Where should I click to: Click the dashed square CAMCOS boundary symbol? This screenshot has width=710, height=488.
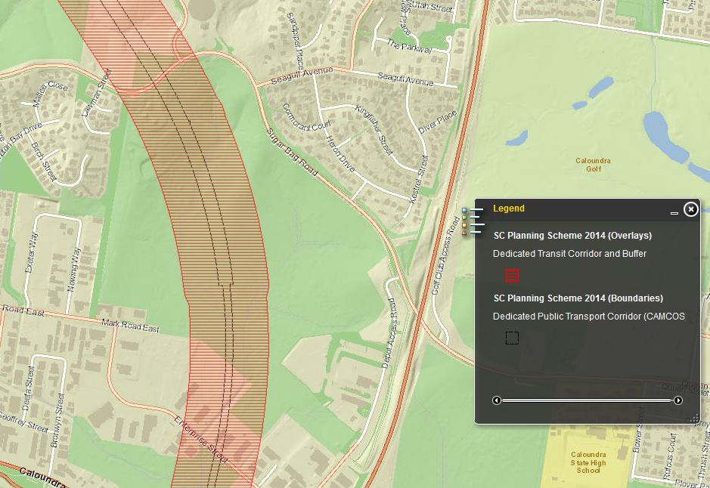coord(512,338)
